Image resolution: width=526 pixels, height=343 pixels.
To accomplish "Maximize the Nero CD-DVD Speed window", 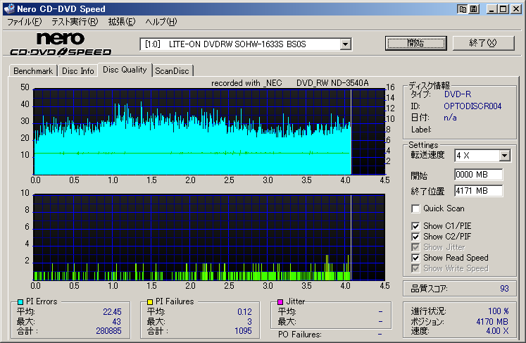I will coord(503,9).
